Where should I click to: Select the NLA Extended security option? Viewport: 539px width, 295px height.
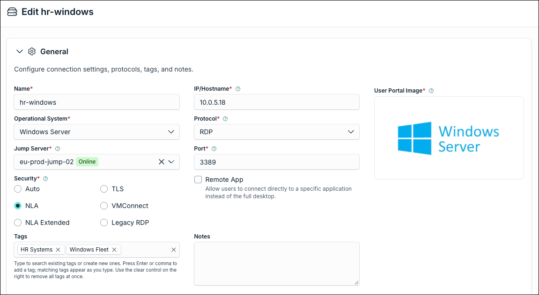[17, 223]
